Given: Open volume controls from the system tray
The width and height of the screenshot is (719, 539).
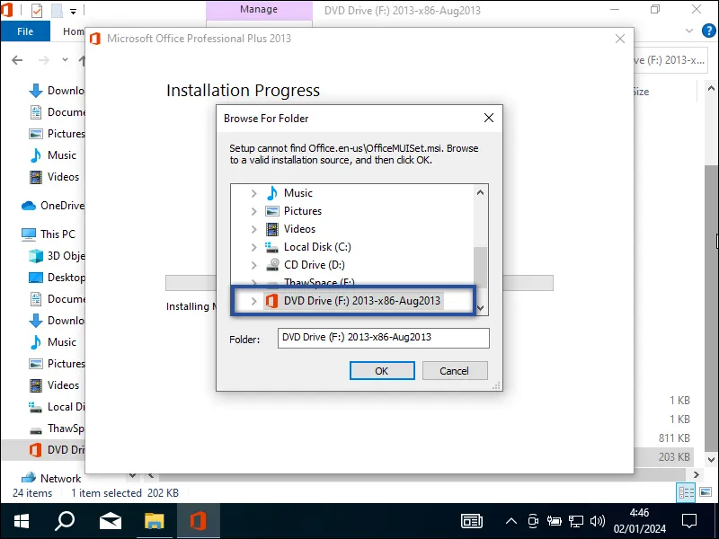Looking at the screenshot, I should pos(597,520).
